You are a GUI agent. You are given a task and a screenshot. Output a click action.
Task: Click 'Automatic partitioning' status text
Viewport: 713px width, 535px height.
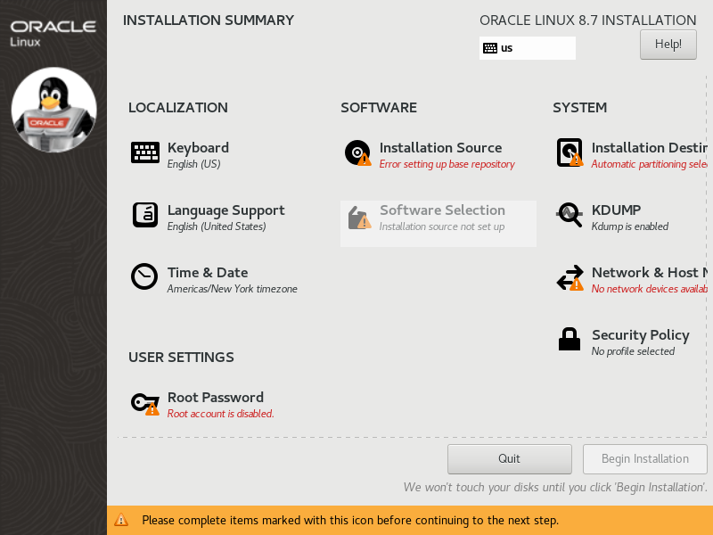click(x=650, y=164)
